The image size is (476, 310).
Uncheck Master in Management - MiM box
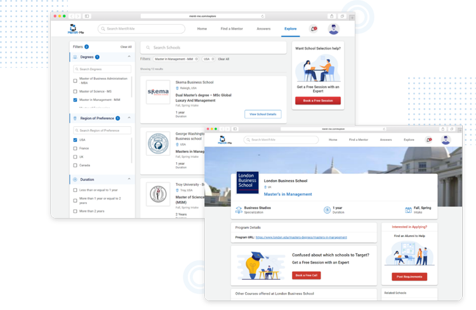(x=75, y=100)
